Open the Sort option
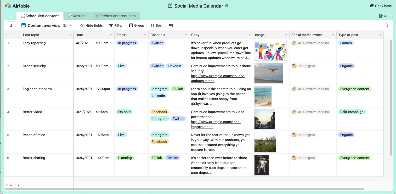This screenshot has width=396, height=194. tap(157, 25)
